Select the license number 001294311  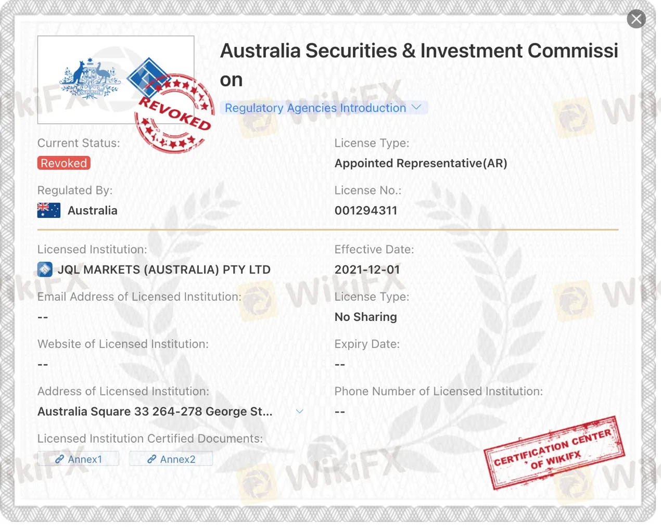(x=366, y=211)
